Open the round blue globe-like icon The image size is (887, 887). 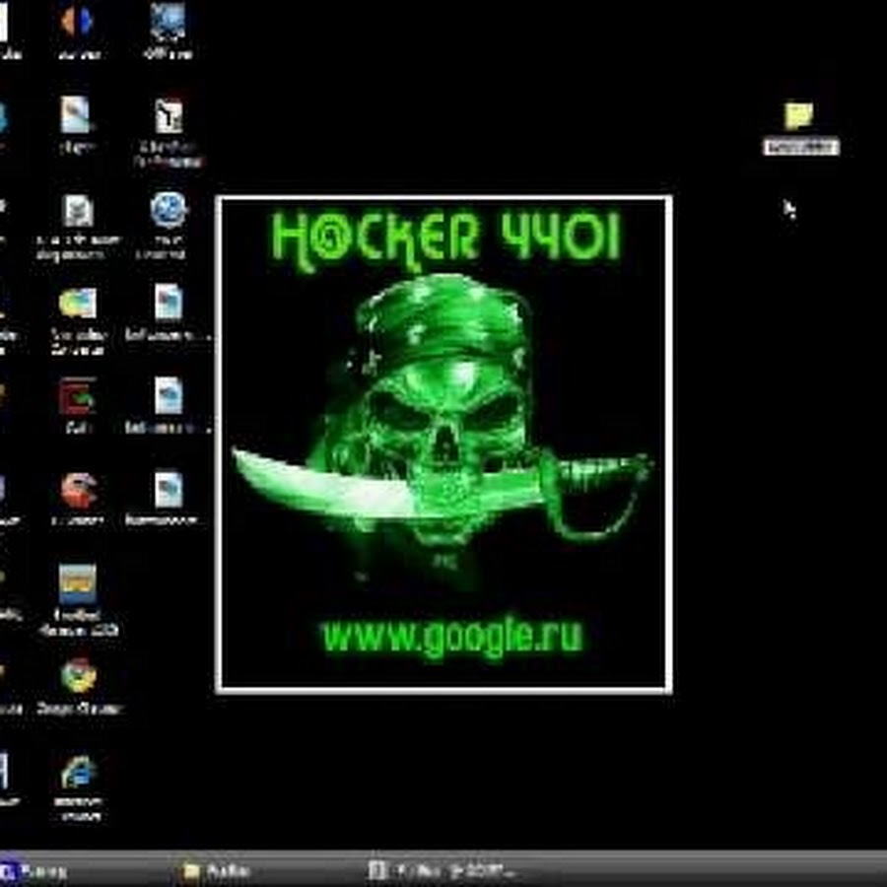point(169,210)
